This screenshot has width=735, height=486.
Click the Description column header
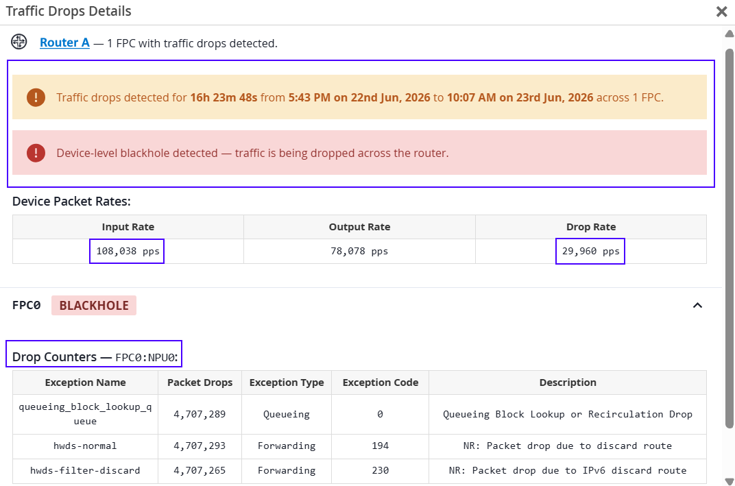point(568,382)
